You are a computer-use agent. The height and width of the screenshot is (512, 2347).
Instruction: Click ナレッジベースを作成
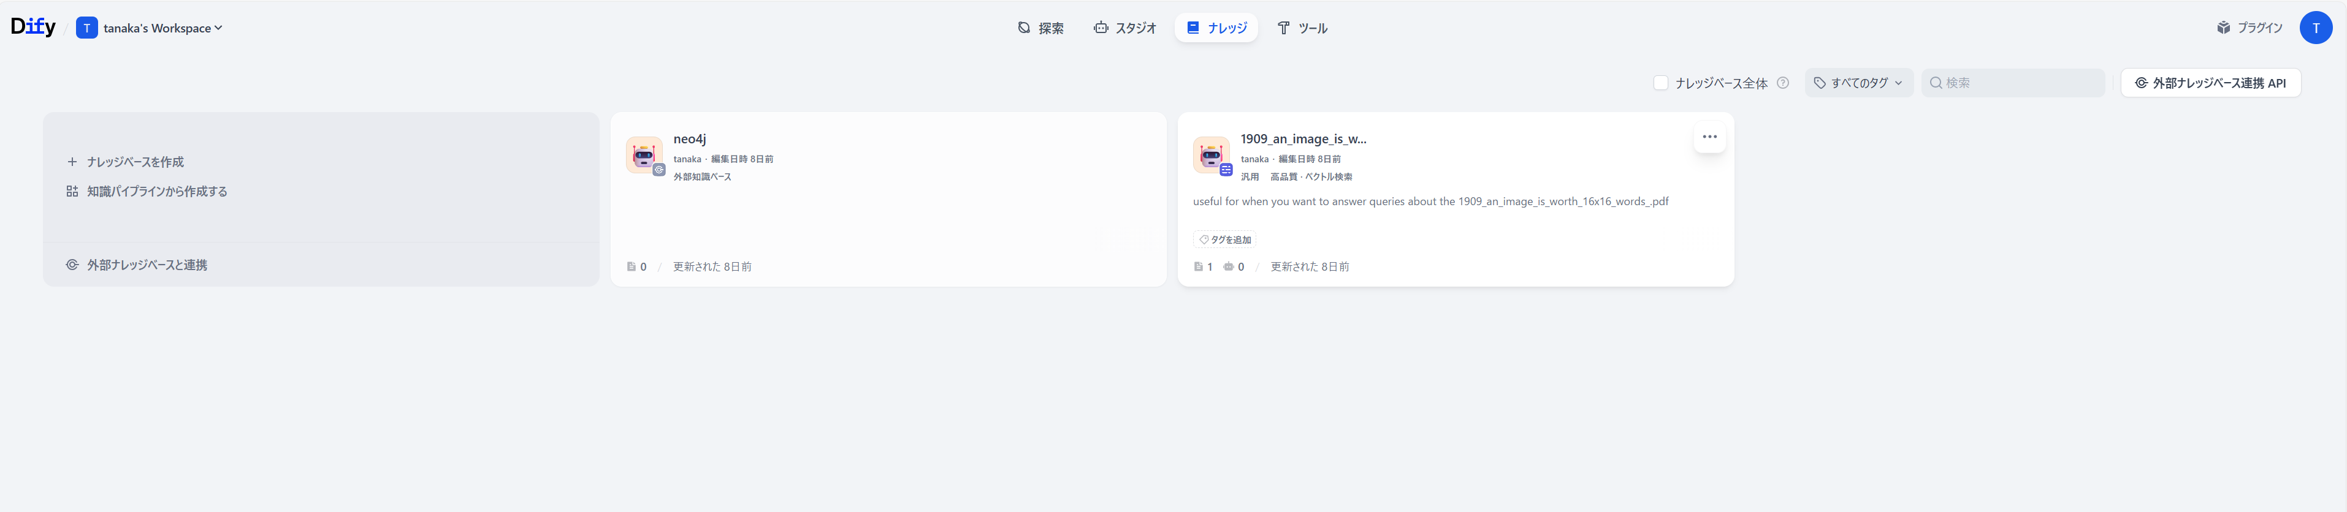coord(135,162)
